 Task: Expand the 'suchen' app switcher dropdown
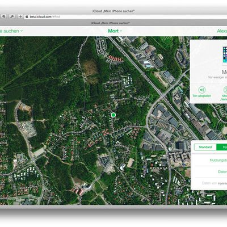[x=11, y=31]
